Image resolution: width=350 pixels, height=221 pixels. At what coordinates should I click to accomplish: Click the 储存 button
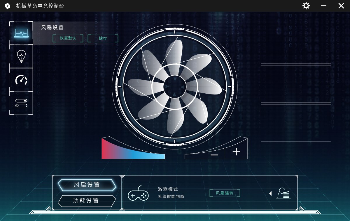point(103,38)
